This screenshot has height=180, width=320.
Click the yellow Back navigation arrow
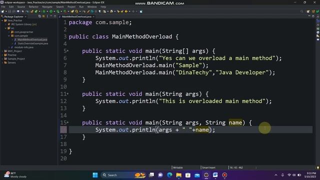click(x=126, y=11)
